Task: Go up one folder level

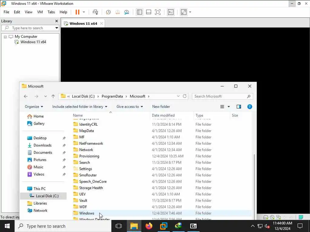Action: [x=53, y=96]
